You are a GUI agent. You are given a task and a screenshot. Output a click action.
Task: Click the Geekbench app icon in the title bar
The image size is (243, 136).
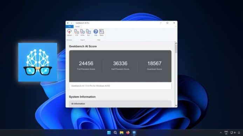tap(68, 23)
